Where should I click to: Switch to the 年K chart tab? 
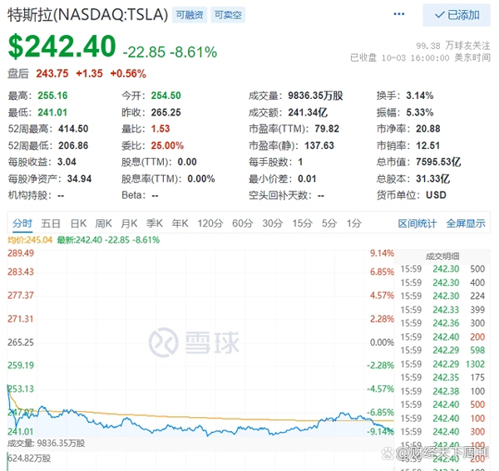[180, 223]
